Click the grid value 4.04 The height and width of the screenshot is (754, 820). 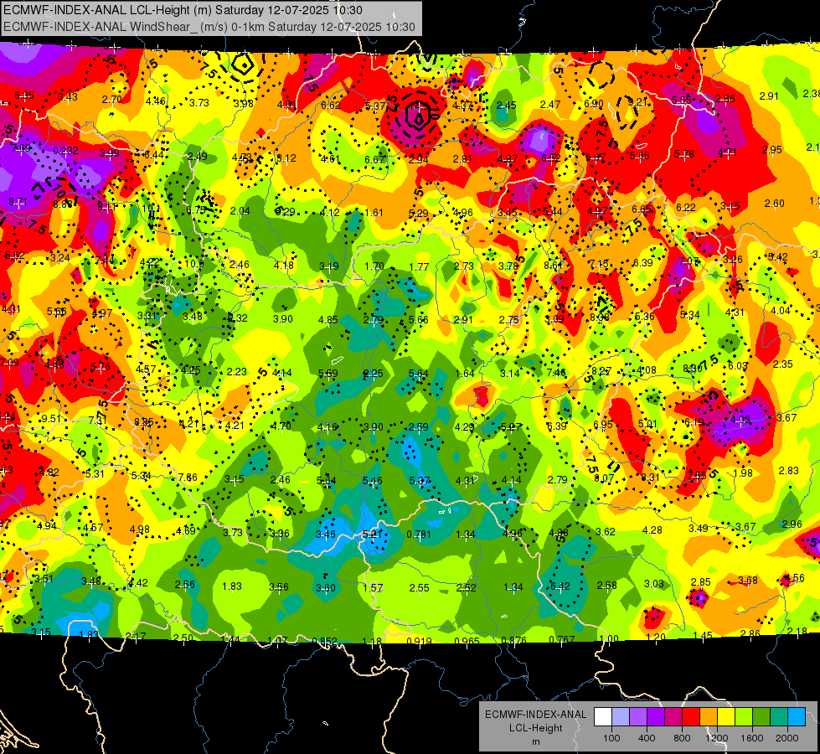click(781, 310)
